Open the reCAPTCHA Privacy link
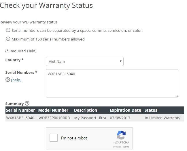The image size is (187, 151). point(117,147)
